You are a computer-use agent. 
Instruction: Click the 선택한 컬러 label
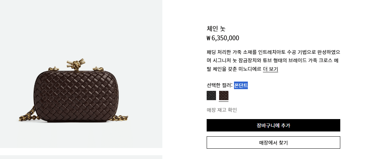pos(219,85)
